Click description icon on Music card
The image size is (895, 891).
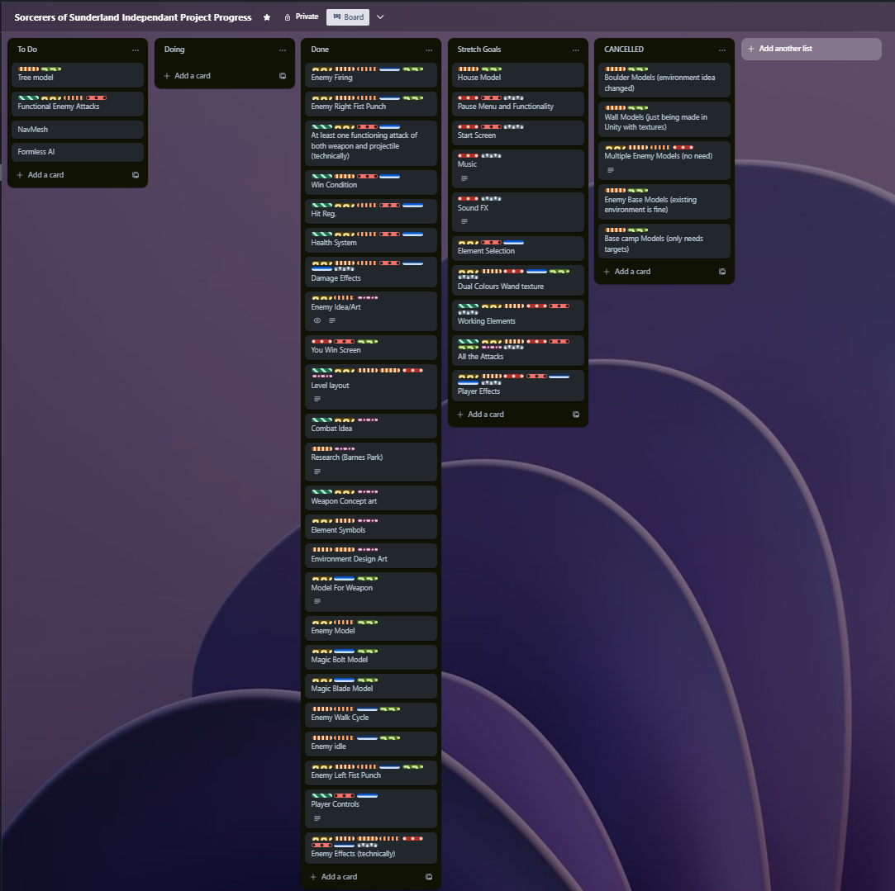(x=464, y=178)
